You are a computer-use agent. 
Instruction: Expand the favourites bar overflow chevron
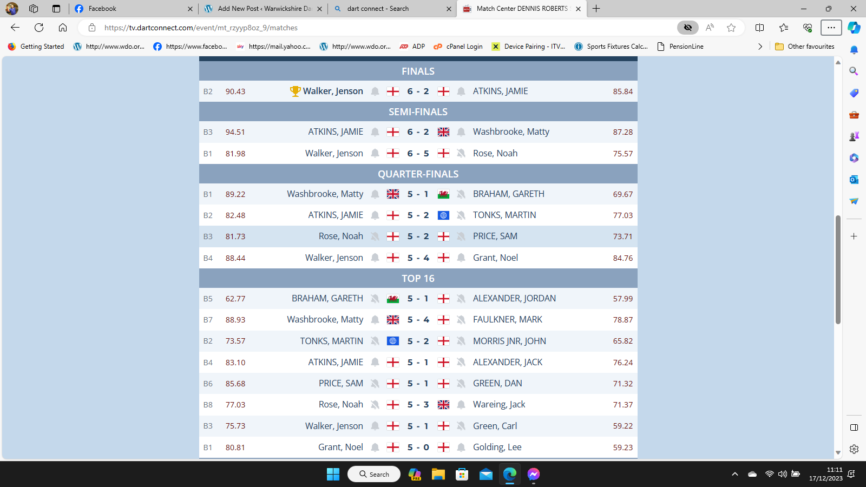pos(760,47)
